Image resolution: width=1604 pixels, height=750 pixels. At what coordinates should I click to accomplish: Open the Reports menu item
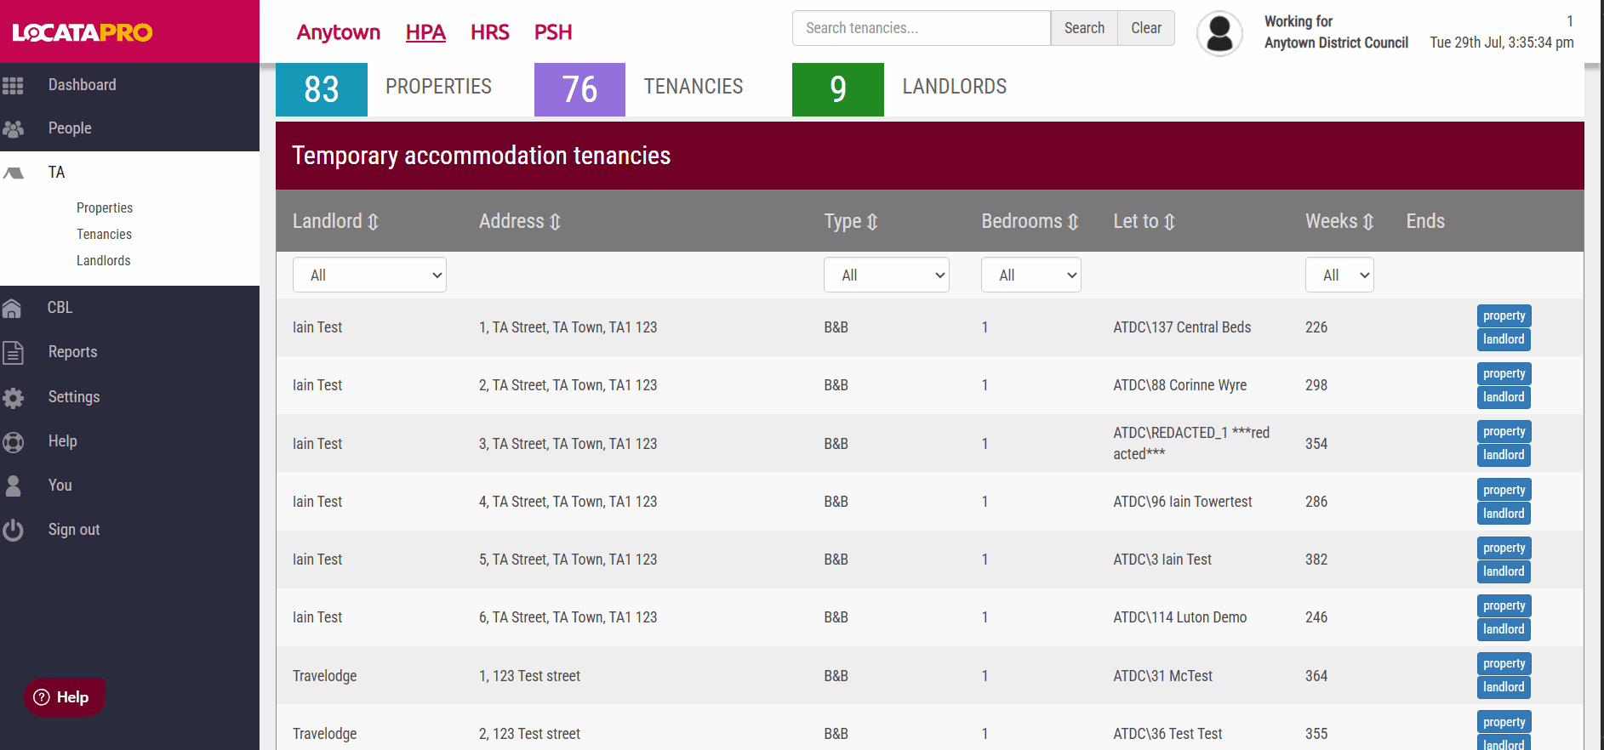click(72, 352)
